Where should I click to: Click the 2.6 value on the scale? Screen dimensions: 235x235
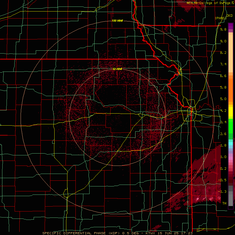[223, 134]
